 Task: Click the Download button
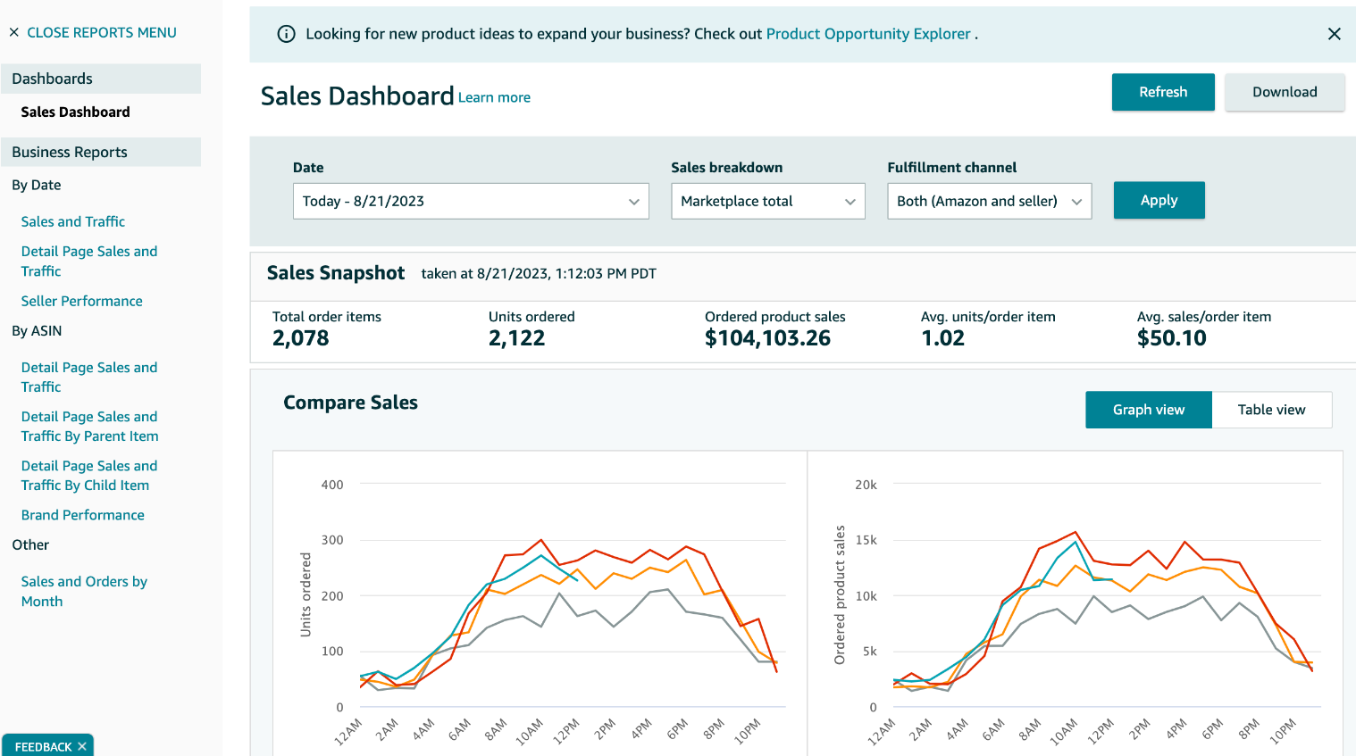pyautogui.click(x=1284, y=92)
